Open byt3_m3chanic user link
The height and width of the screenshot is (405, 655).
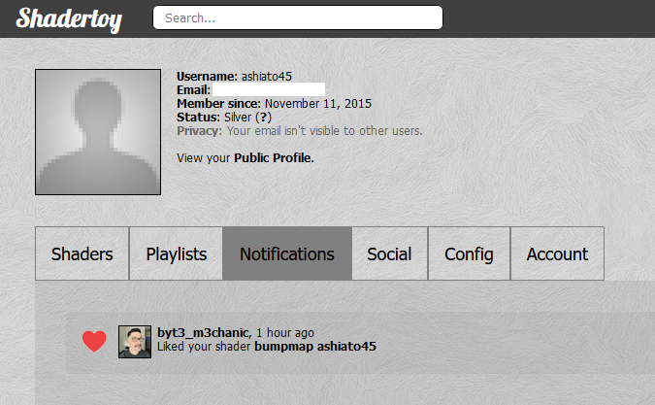204,333
